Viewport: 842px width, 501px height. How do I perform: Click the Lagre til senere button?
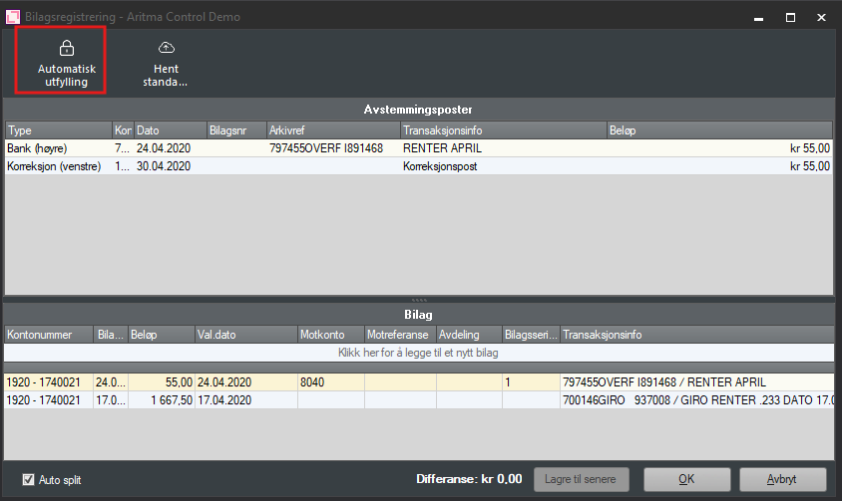pyautogui.click(x=580, y=479)
